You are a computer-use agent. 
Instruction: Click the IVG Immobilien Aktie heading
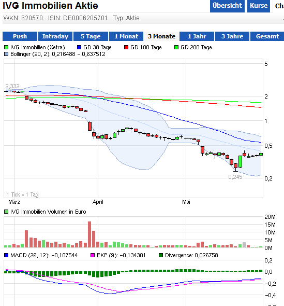[50, 6]
